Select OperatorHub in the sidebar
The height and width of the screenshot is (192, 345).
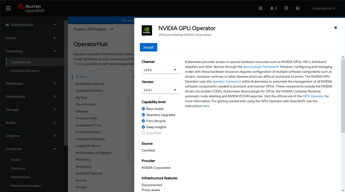click(35, 62)
